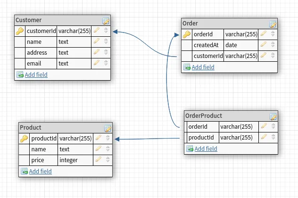Viewport: 298px width, 198px height.
Task: Click the Customer customerId primary key icon
Action: coord(20,31)
